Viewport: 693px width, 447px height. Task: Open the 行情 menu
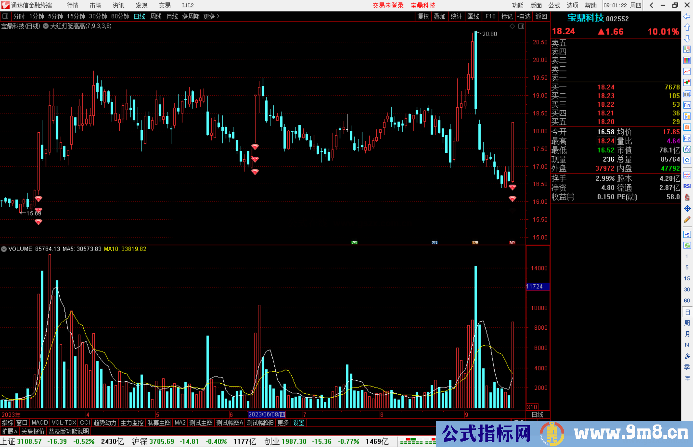(x=73, y=5)
